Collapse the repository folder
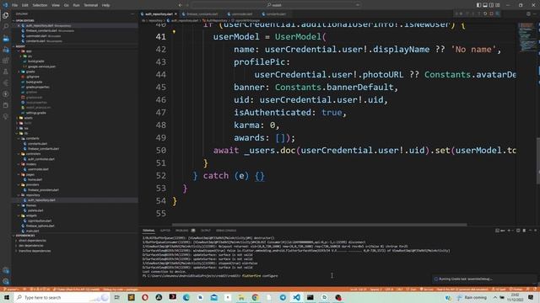The height and width of the screenshot is (303, 540). [33, 194]
